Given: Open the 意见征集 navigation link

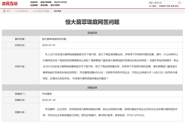Looking at the screenshot, I should [44, 5].
